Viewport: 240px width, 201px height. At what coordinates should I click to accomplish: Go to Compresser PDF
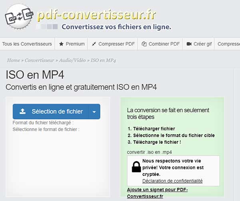(x=113, y=44)
